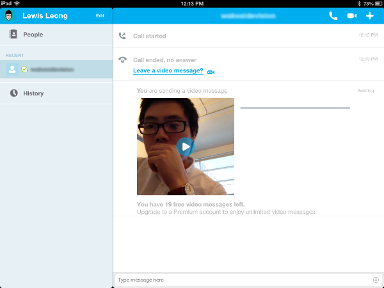Click the video sending progress bar
Viewport: 384px width, 288px height.
[x=295, y=108]
